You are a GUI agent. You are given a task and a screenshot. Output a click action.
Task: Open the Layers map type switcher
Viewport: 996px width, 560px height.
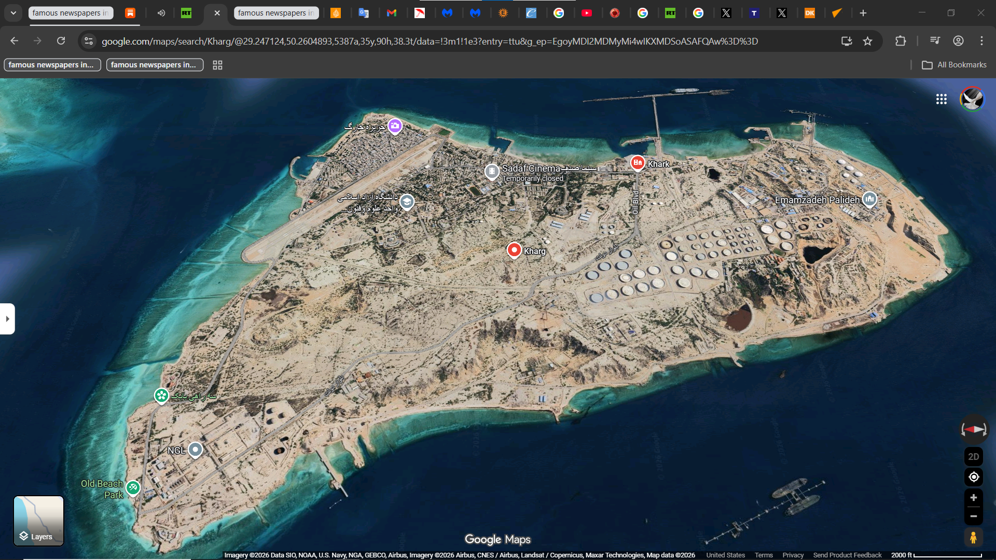click(38, 521)
